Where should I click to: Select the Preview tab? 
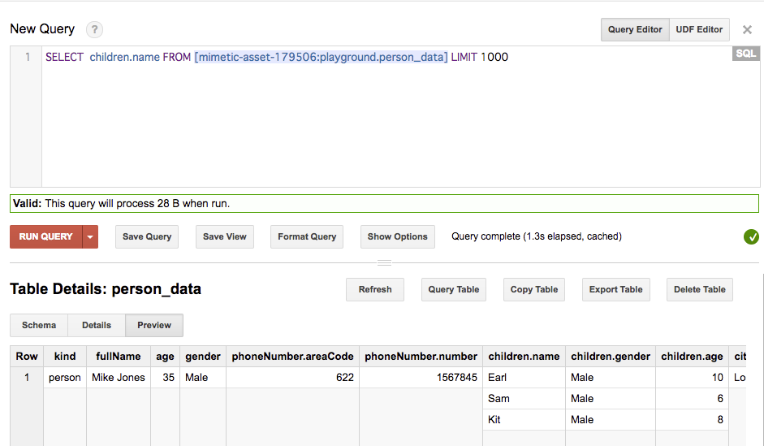(154, 325)
